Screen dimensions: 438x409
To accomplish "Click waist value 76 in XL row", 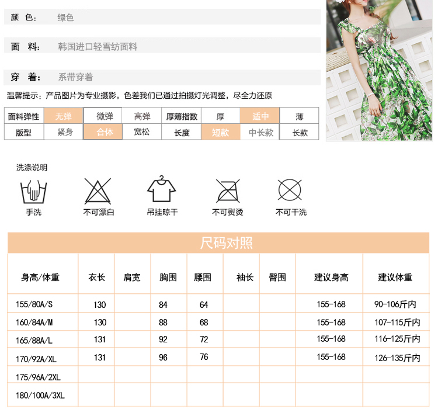I will click(204, 357).
